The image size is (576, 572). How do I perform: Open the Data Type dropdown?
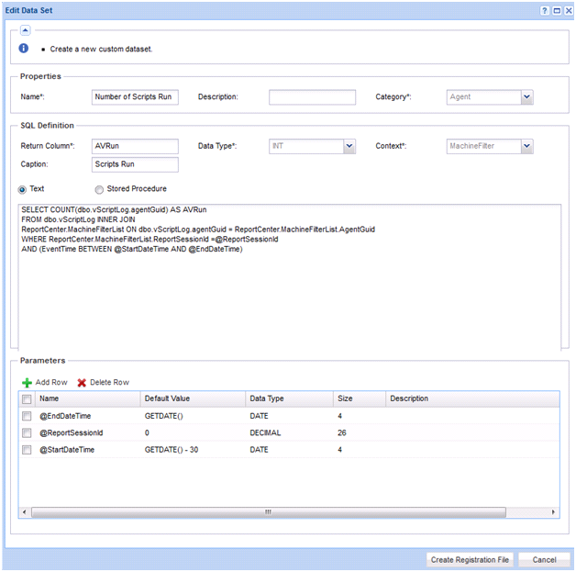point(349,146)
